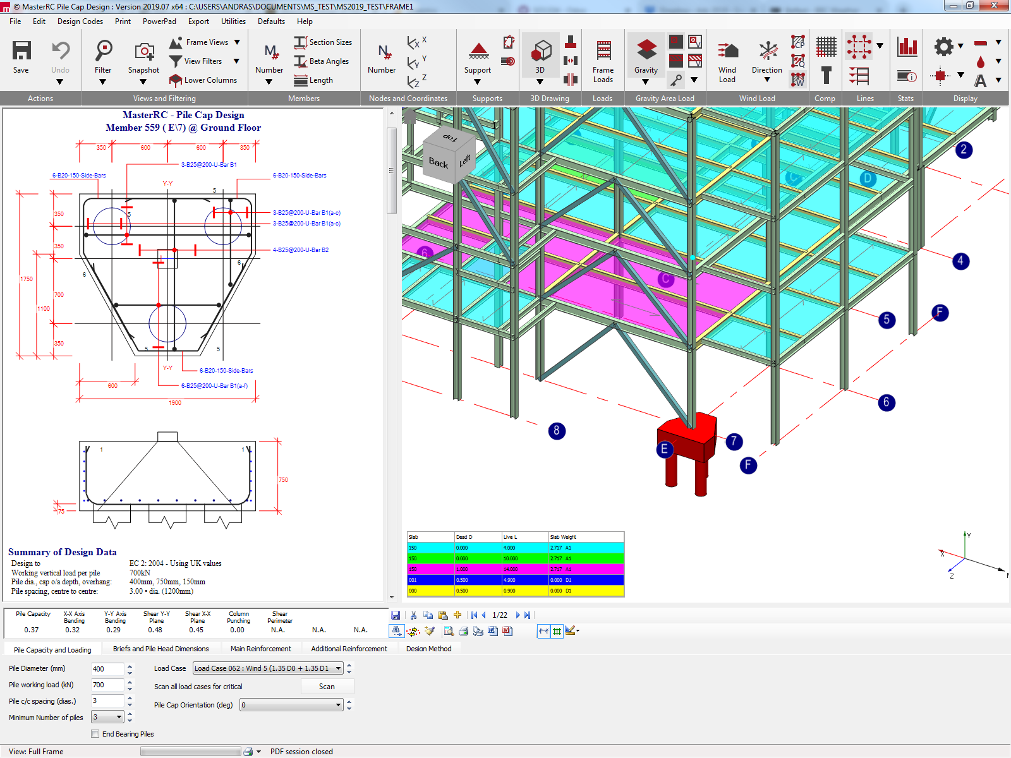Toggle the 3D drawing mode
1011x758 pixels.
[541, 50]
